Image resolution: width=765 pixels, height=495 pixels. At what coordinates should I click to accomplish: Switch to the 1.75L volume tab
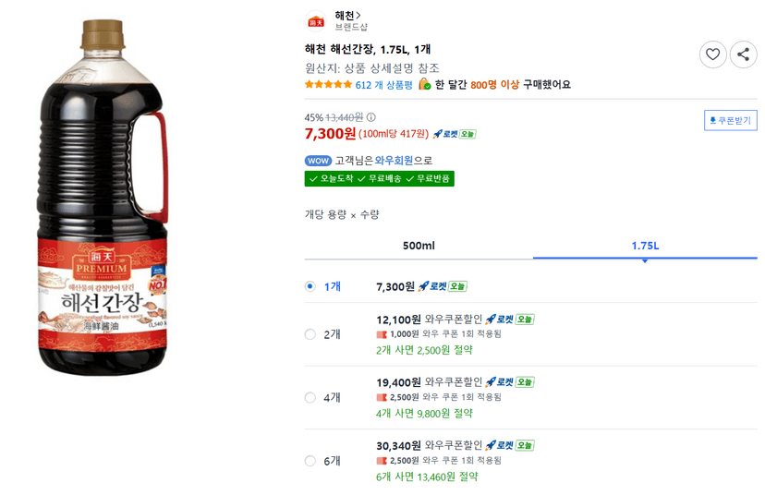click(x=645, y=246)
